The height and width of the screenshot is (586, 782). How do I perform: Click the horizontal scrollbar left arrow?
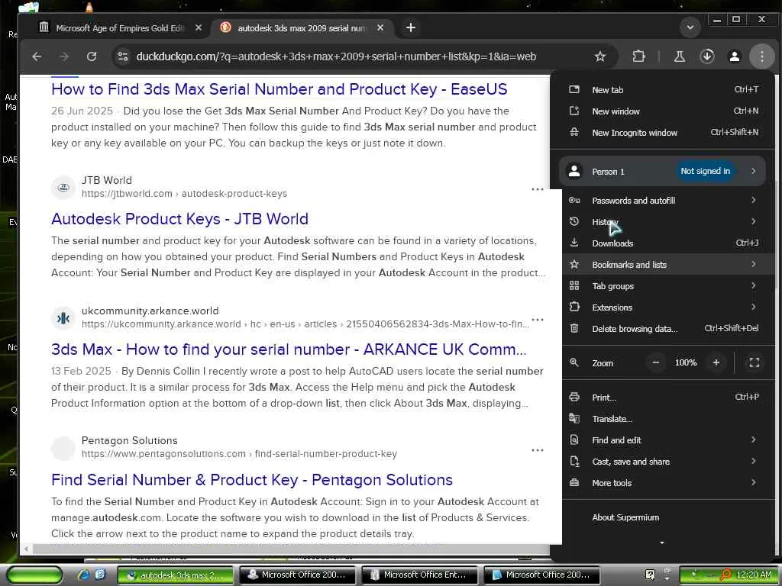point(26,549)
